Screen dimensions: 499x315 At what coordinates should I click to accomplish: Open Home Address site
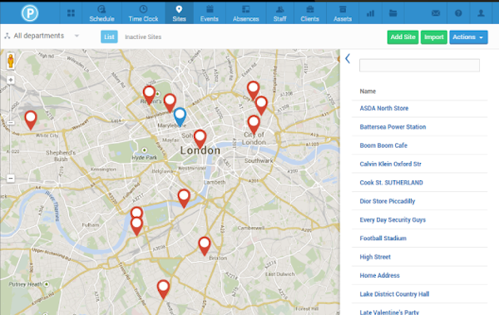[x=379, y=276]
